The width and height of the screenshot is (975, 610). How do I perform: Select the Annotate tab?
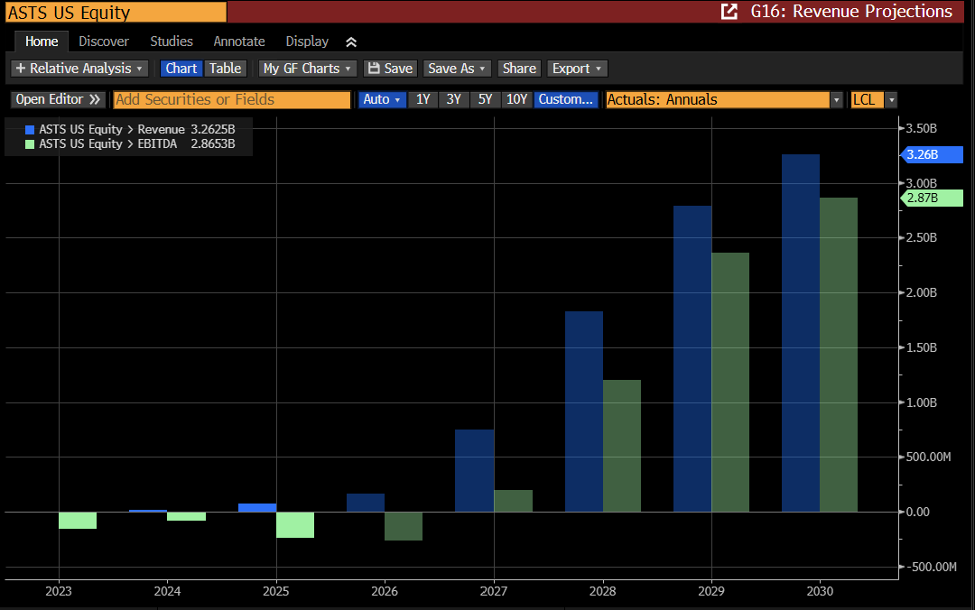coord(239,42)
